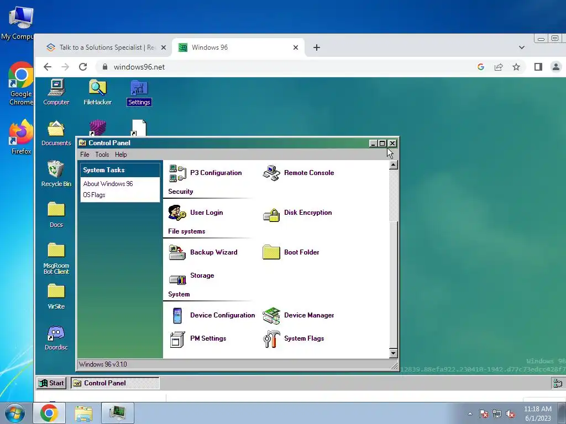Open PM Settings
The image size is (566, 424).
point(198,338)
